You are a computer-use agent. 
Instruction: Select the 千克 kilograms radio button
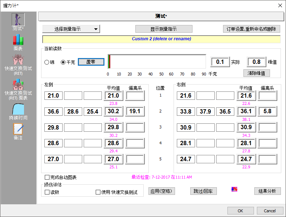63,62
